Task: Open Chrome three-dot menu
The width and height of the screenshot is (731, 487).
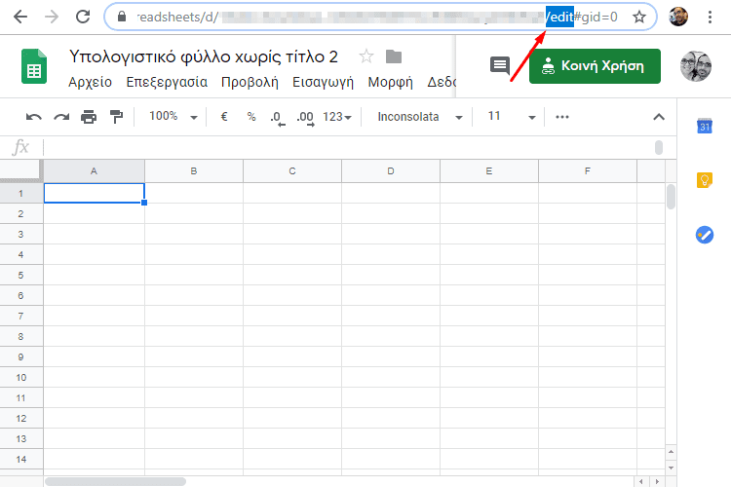Action: (x=710, y=18)
